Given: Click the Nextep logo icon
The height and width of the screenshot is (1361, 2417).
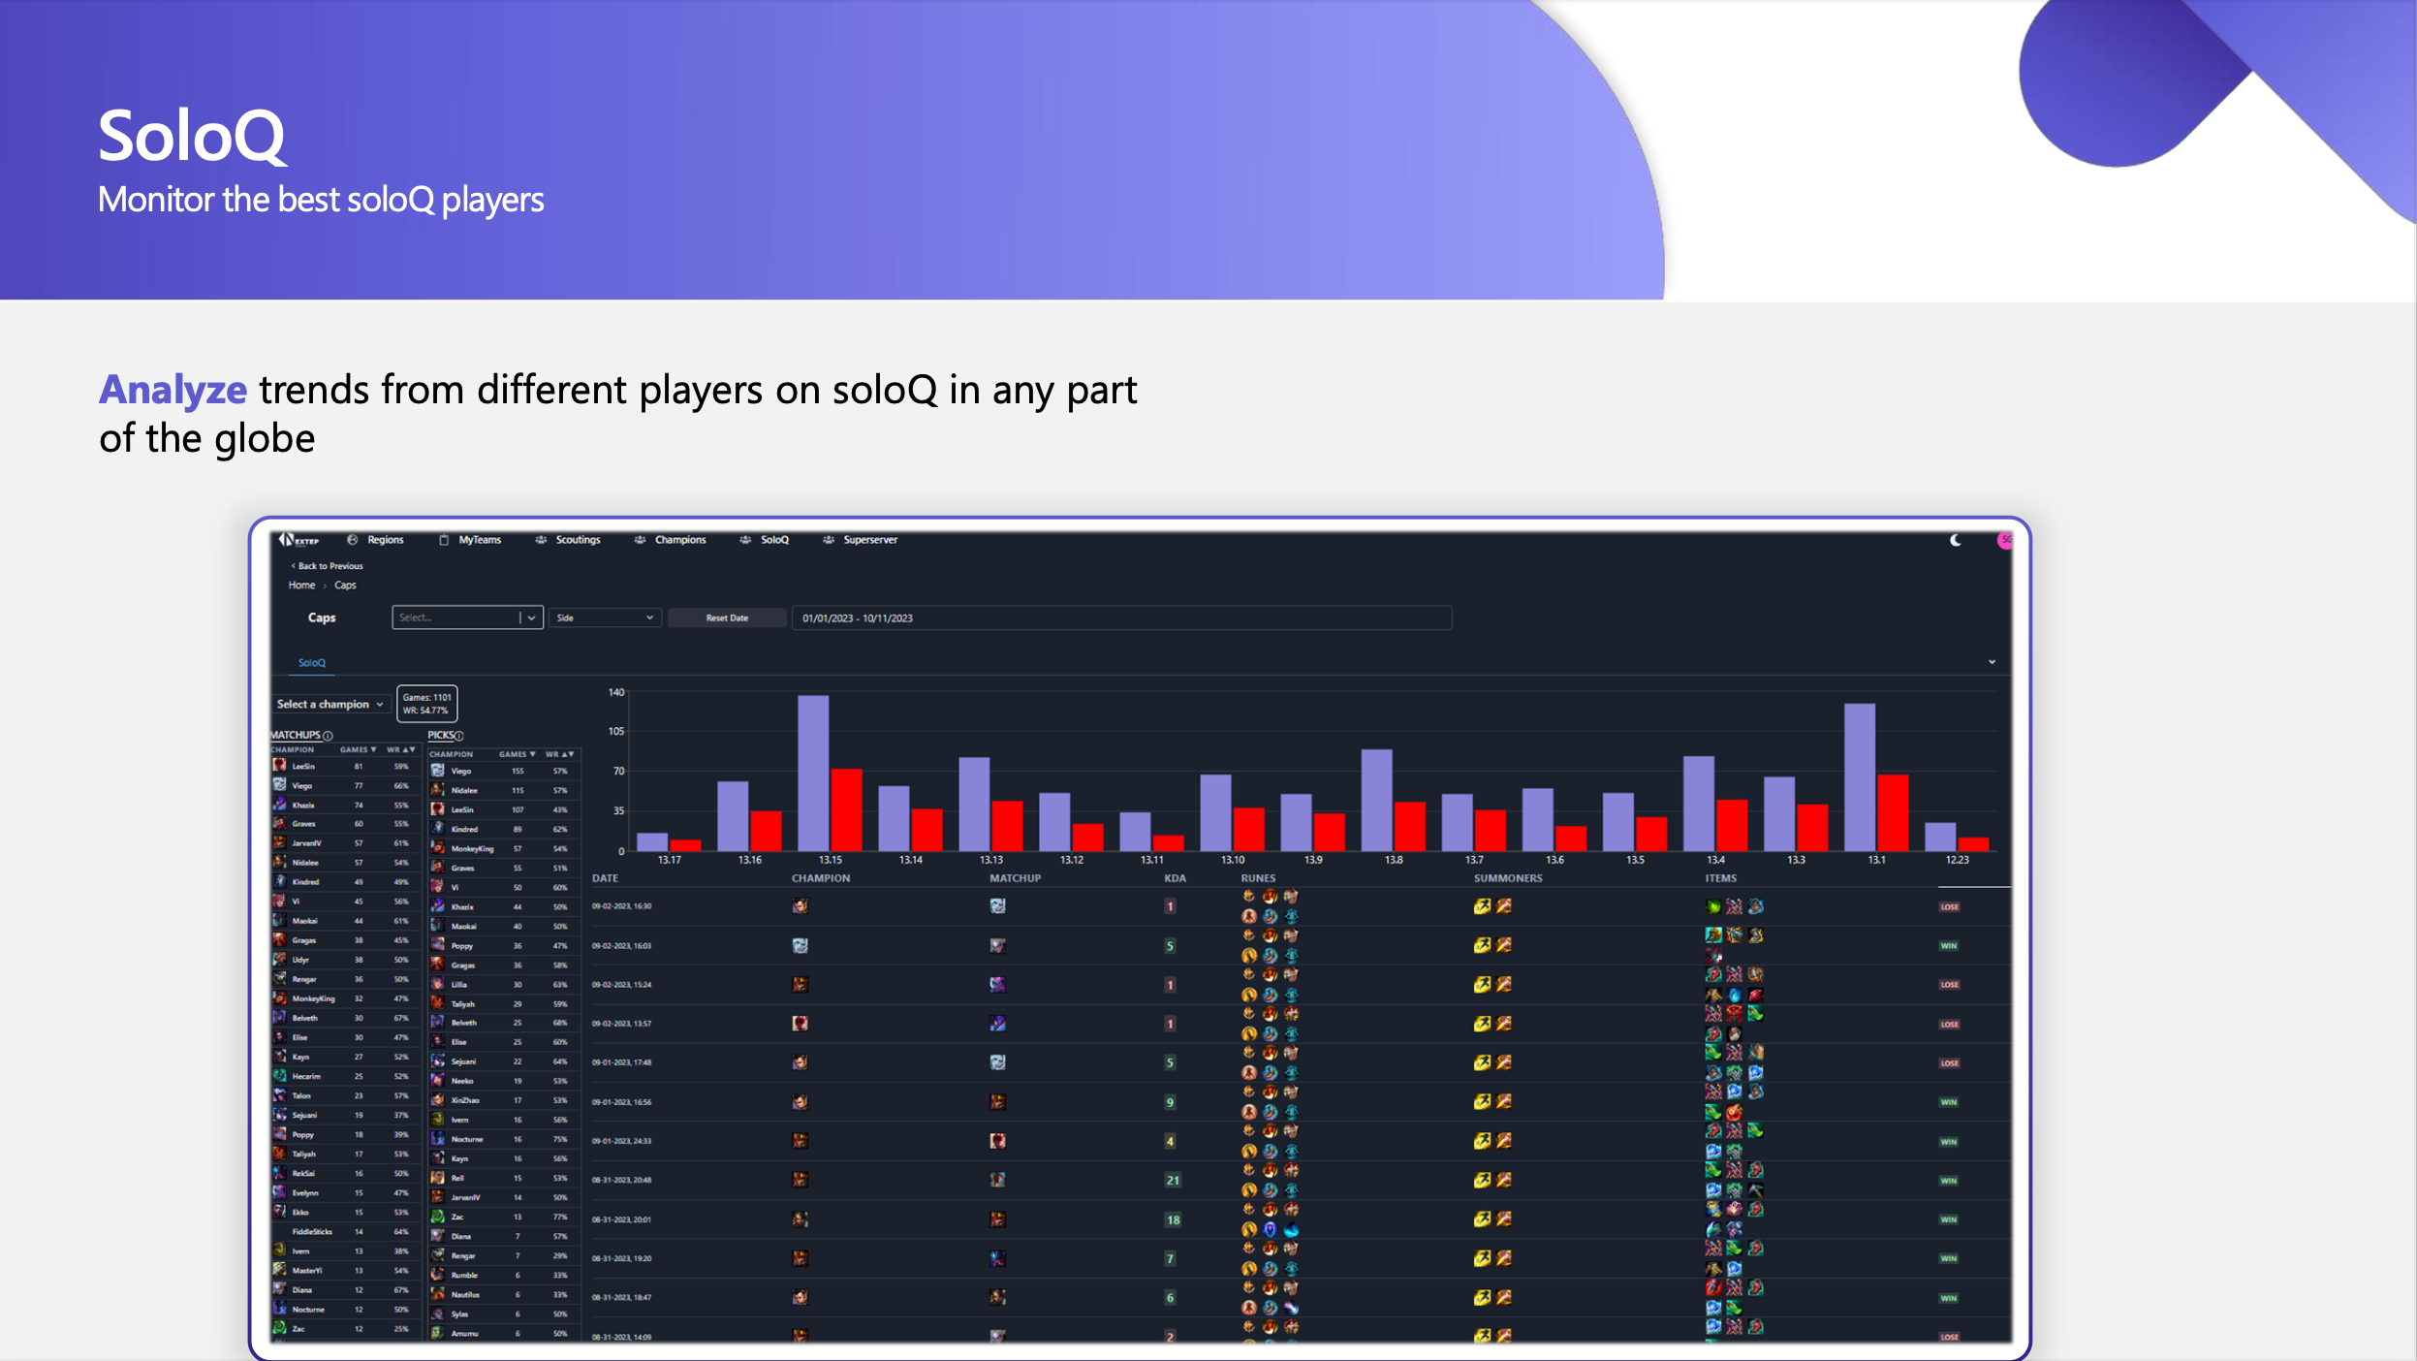Looking at the screenshot, I should click(x=287, y=540).
